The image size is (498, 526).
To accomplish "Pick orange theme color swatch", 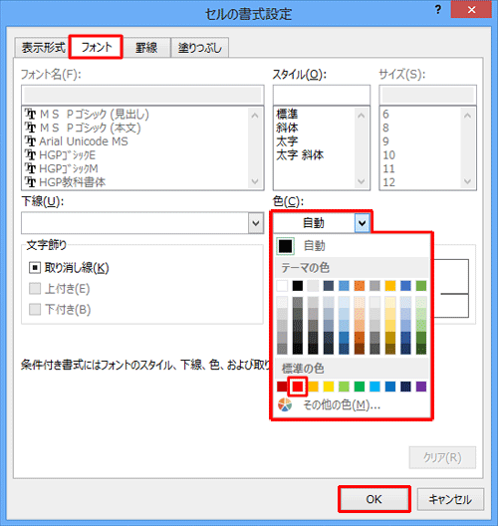I will [x=360, y=286].
